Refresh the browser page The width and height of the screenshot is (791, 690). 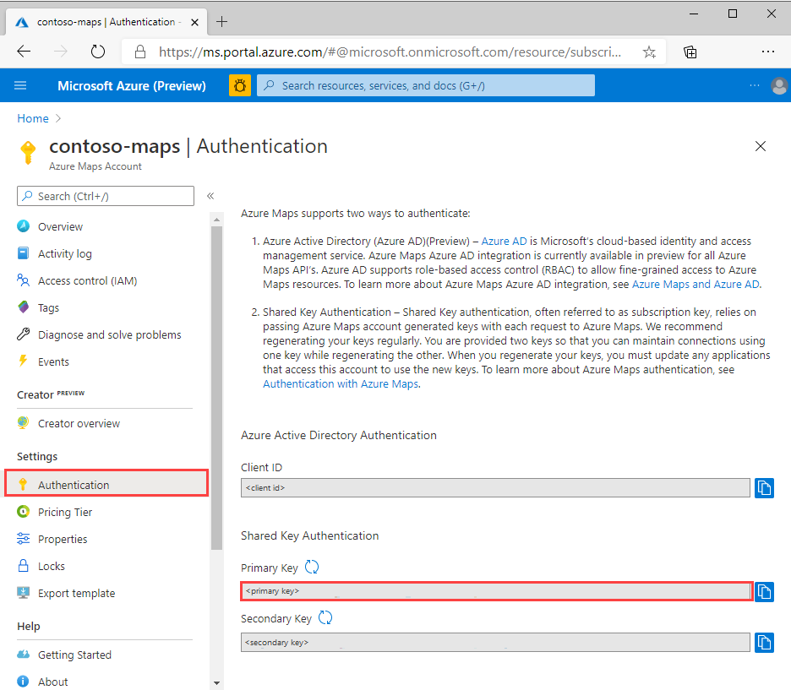point(97,52)
